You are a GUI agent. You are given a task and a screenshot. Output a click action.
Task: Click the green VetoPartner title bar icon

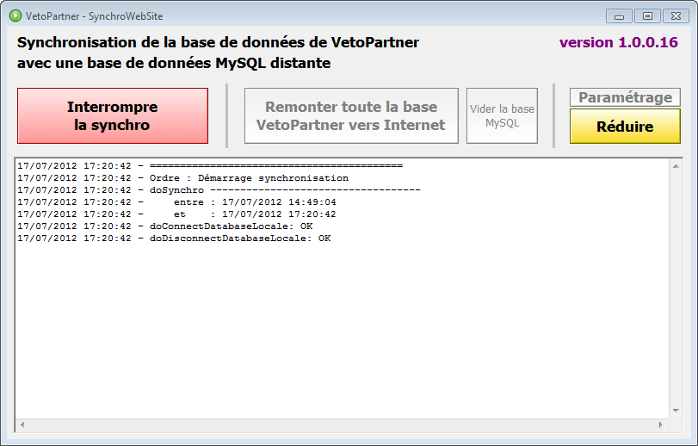tap(15, 15)
